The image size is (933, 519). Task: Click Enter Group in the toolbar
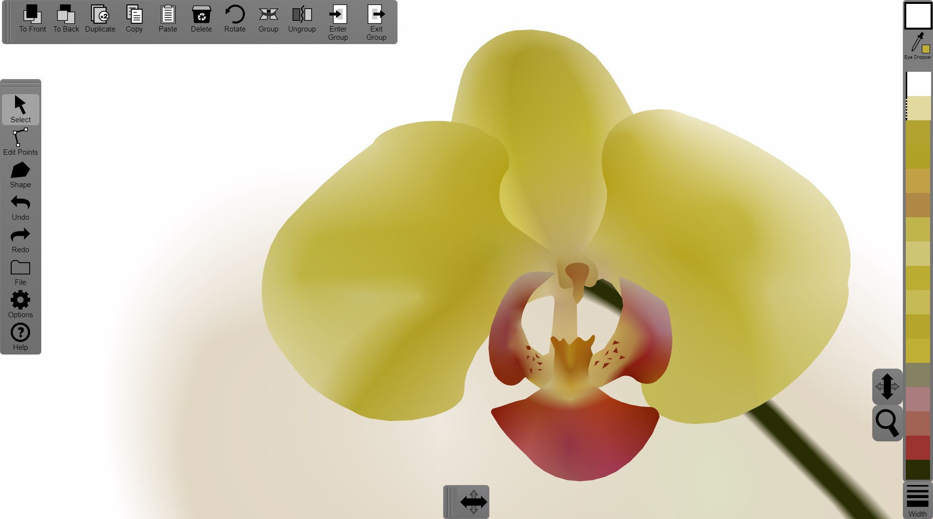338,22
